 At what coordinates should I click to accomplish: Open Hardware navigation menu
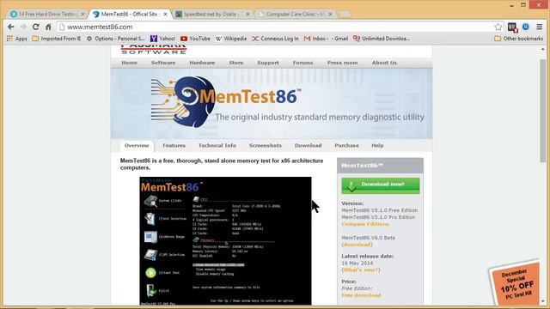(202, 63)
